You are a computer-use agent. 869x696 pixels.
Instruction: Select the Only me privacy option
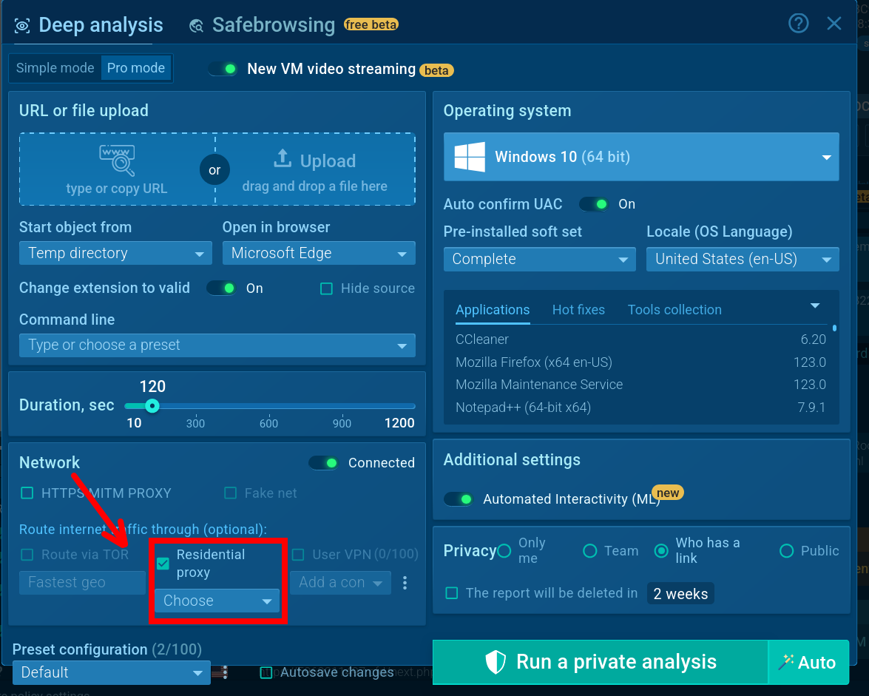pyautogui.click(x=504, y=551)
